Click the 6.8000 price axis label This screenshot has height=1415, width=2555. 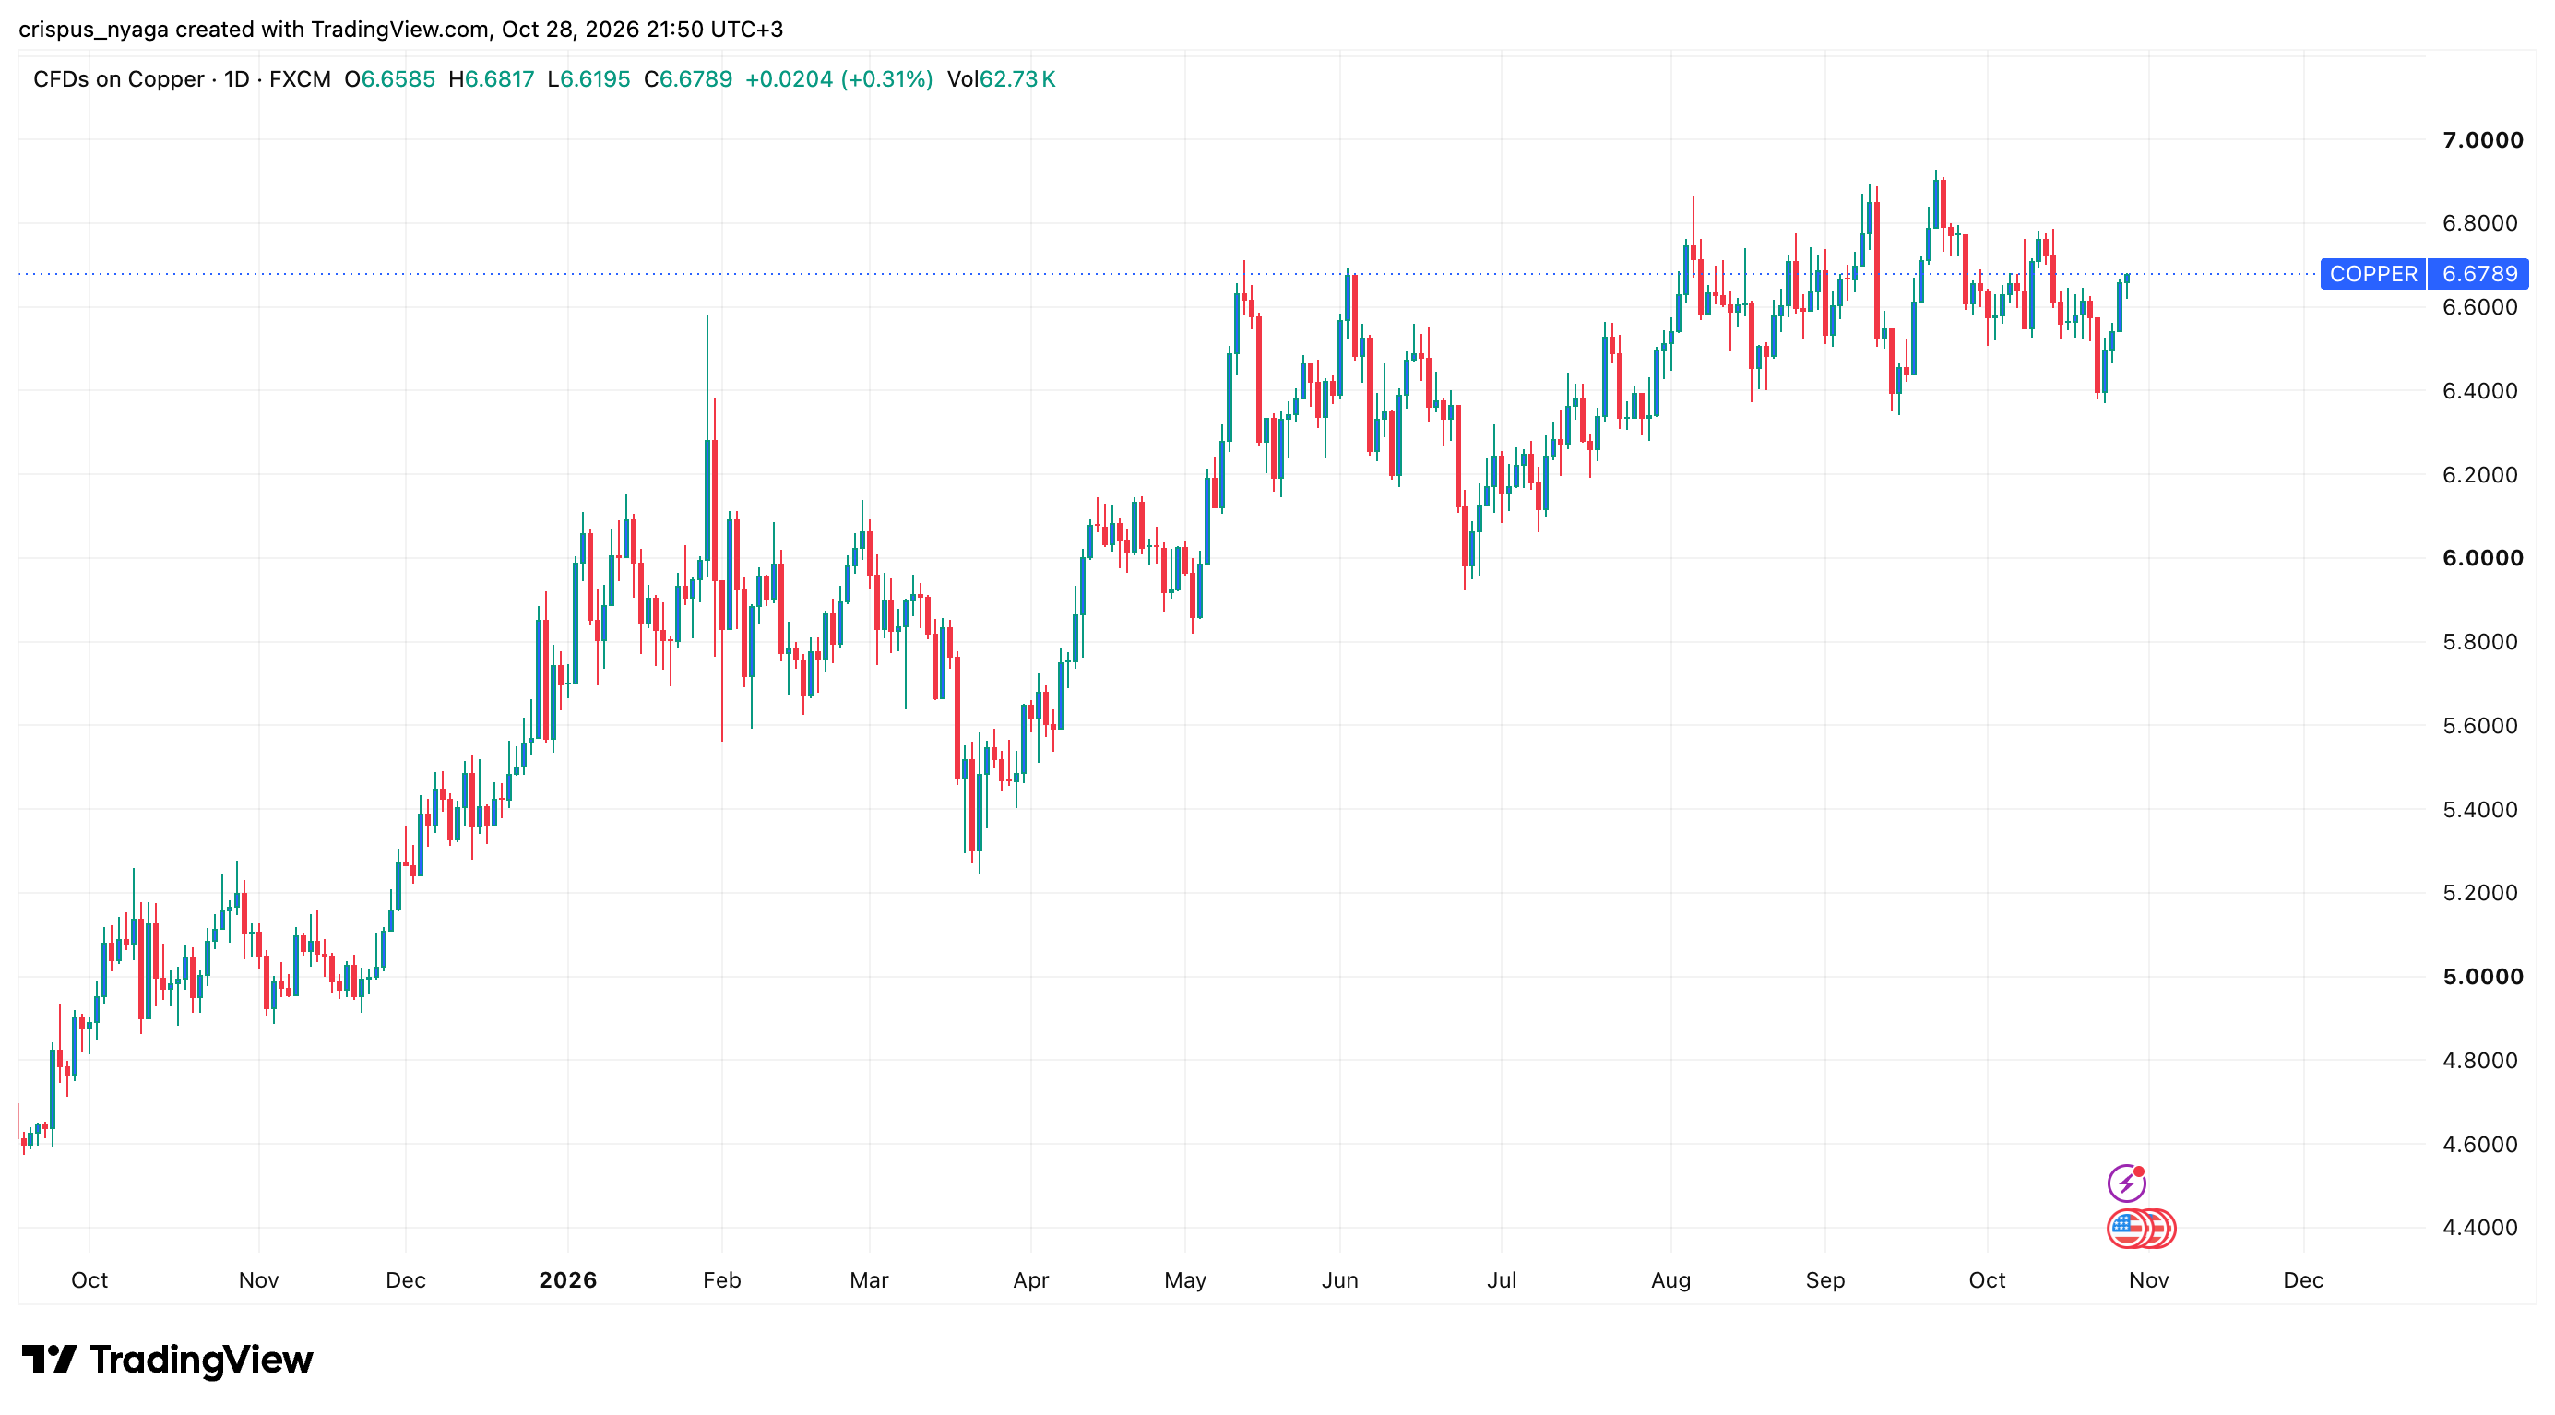coord(2479,223)
